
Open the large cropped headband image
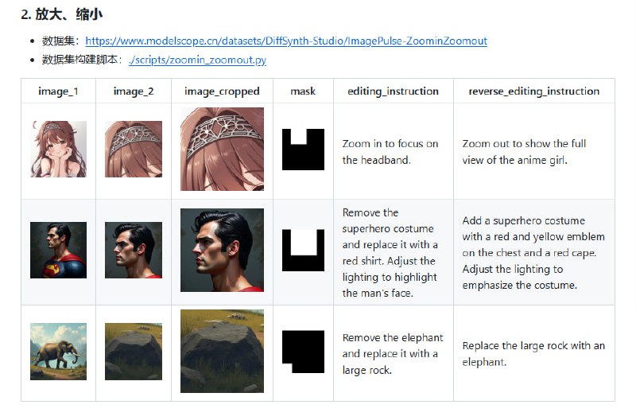(223, 149)
